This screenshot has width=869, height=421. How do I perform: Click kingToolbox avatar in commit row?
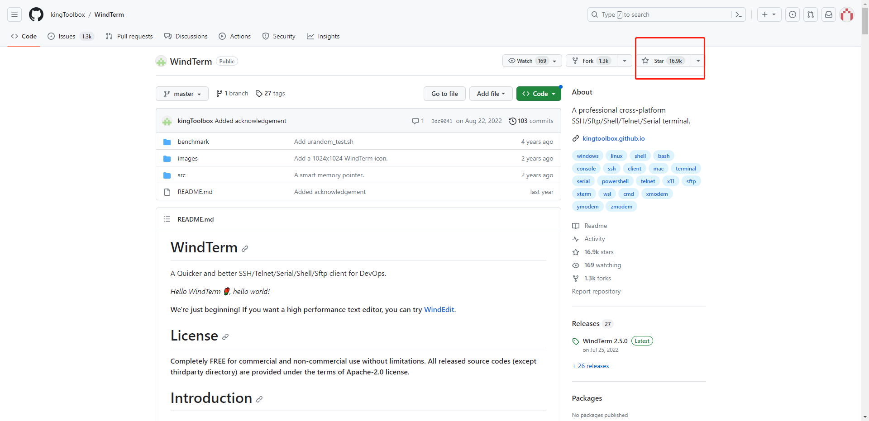(x=167, y=121)
